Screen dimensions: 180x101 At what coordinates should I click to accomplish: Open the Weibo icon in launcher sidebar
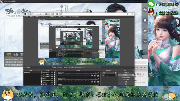coord(145,31)
